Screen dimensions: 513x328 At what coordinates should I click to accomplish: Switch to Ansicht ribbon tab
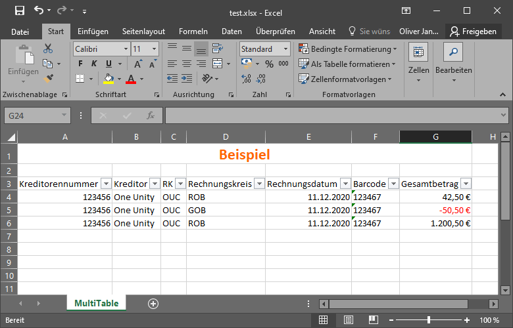(x=322, y=31)
